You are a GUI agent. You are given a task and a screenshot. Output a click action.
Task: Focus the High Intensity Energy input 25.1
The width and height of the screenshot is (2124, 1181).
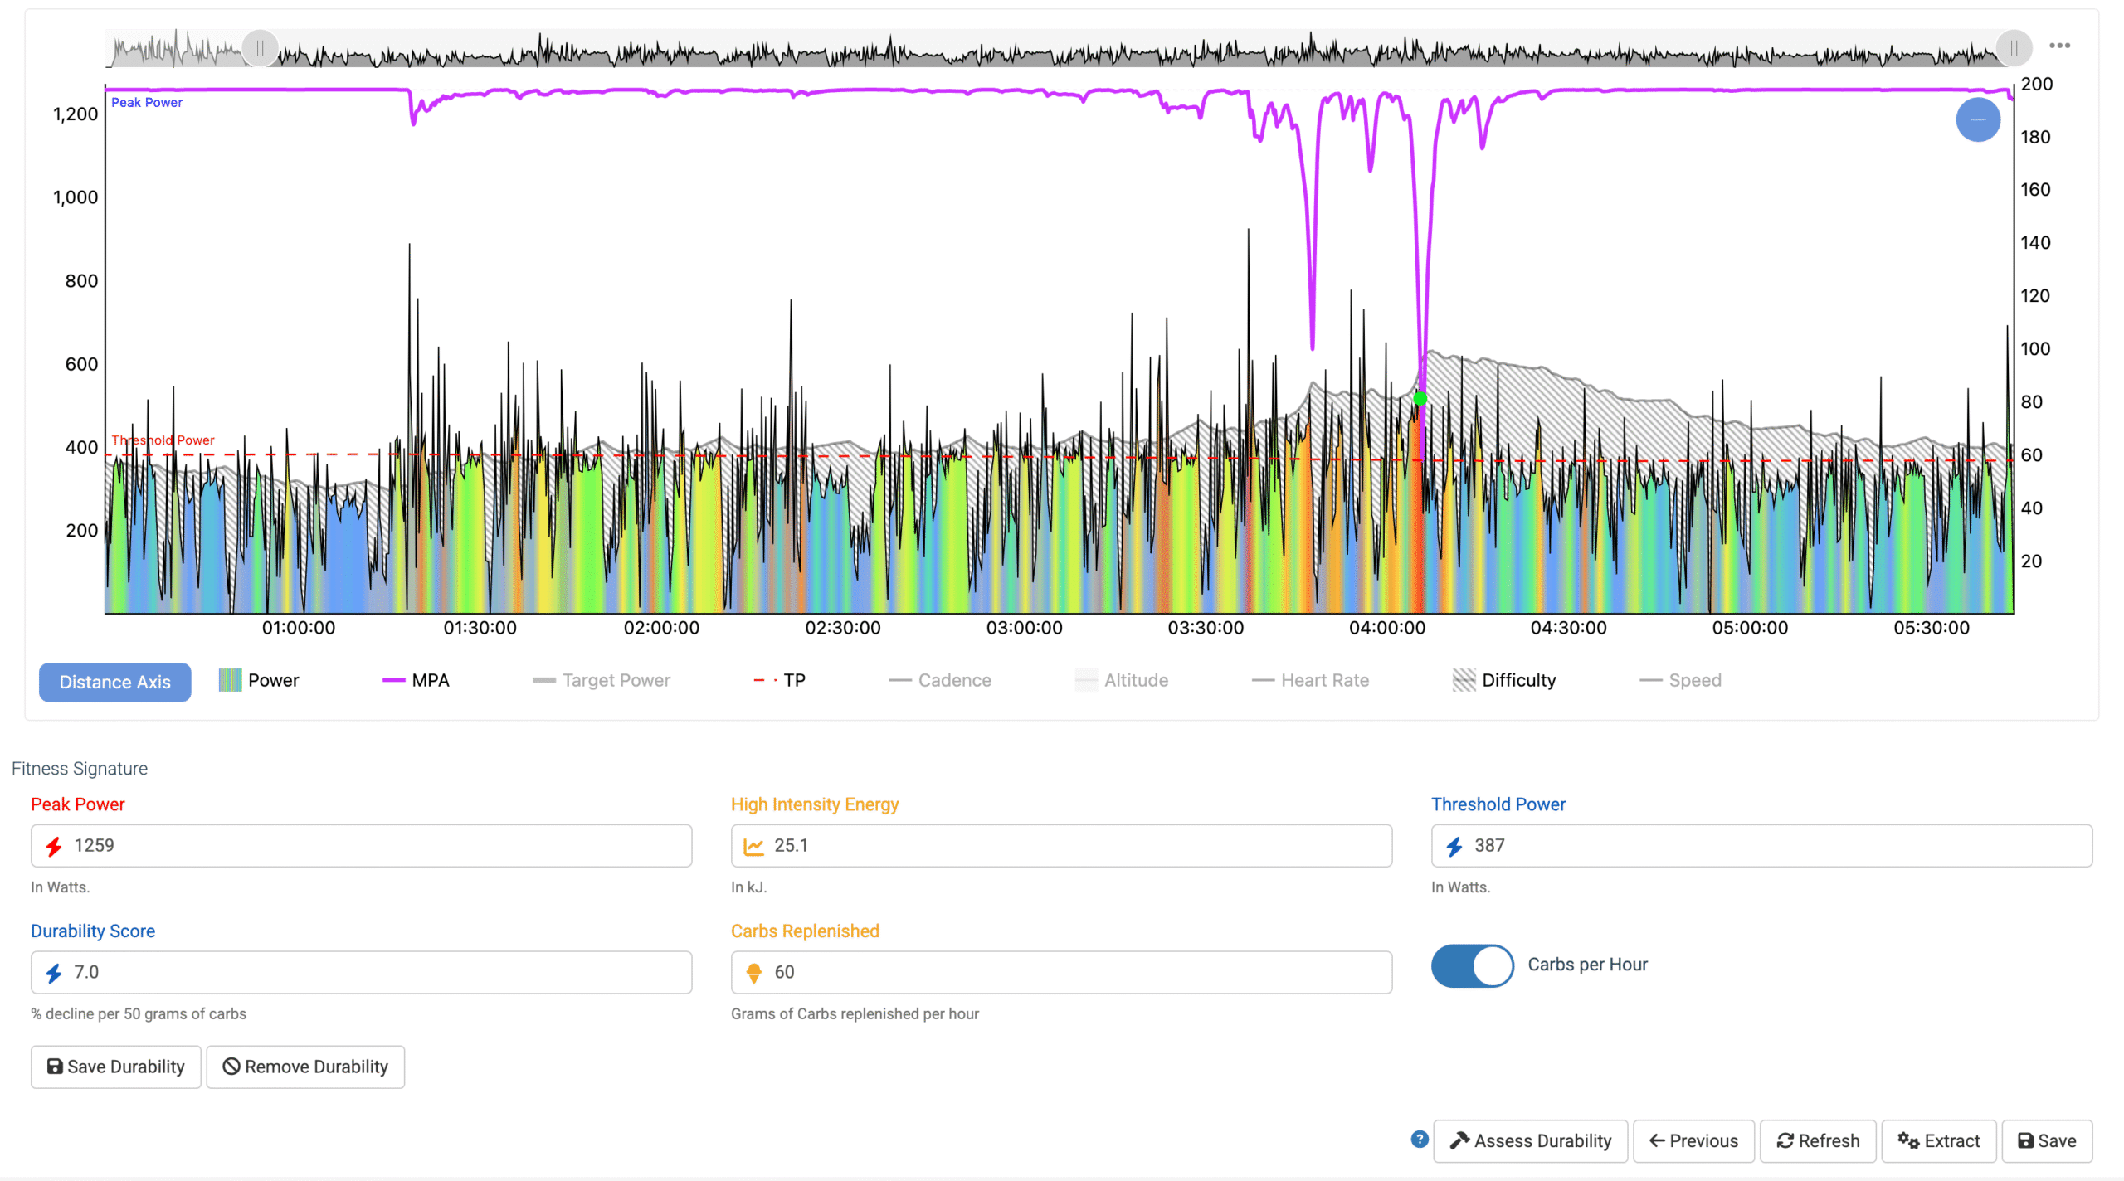[x=1061, y=845]
